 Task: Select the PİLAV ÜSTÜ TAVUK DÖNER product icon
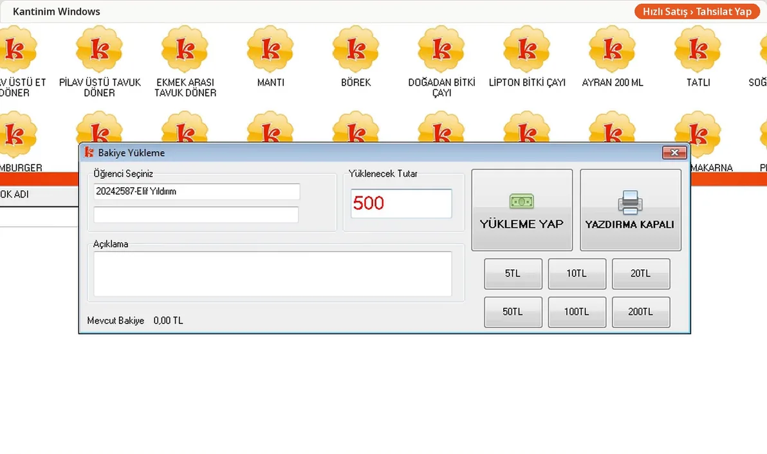click(99, 49)
